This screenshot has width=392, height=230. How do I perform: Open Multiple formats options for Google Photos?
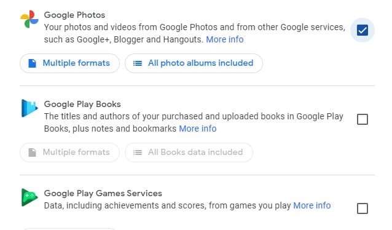(69, 63)
